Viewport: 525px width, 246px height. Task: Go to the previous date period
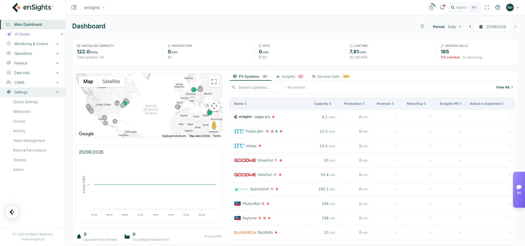tap(470, 27)
